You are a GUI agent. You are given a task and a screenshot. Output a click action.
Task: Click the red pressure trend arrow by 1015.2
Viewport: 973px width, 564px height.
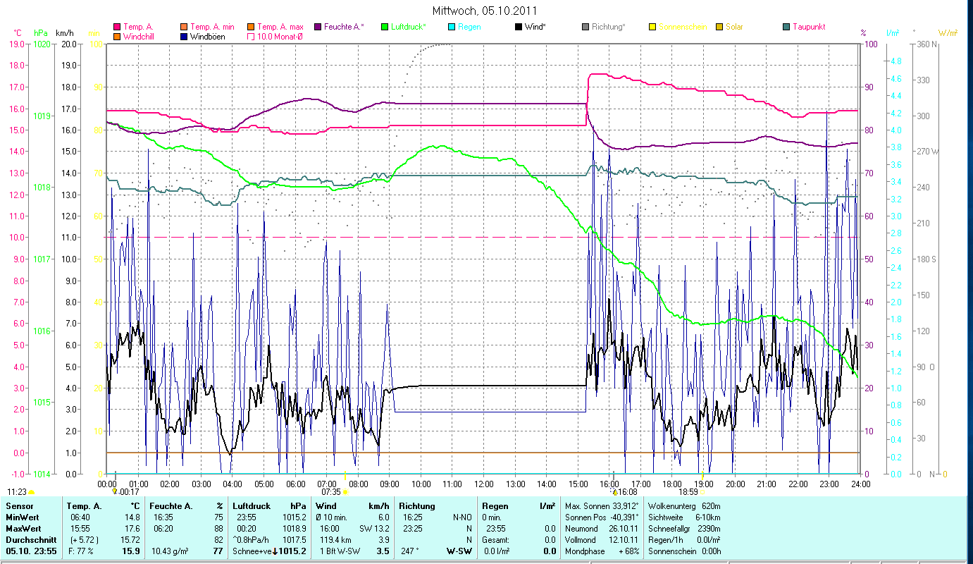275,551
